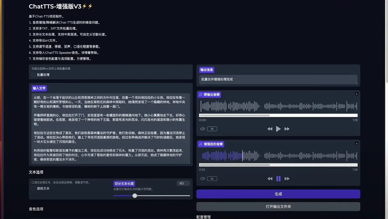The width and height of the screenshot is (388, 219).
Task: Click the 设置切分每段文本的最大字符数 hint text
Action: pos(133,189)
